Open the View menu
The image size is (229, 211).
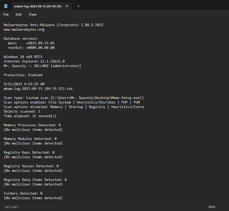(x=32, y=14)
